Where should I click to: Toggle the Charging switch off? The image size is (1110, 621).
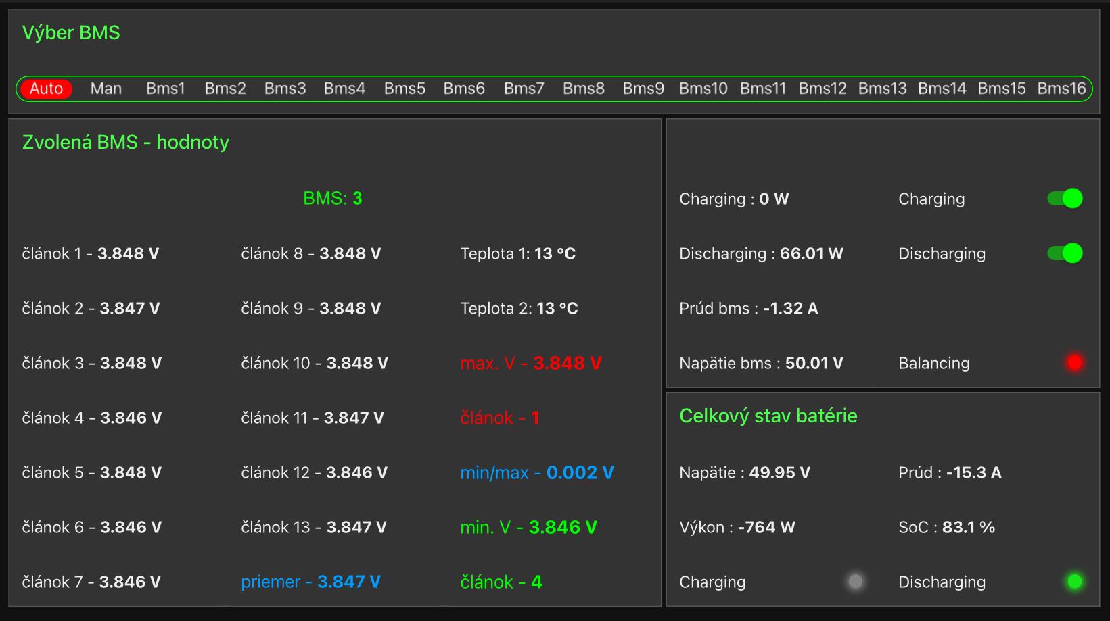pyautogui.click(x=1065, y=199)
